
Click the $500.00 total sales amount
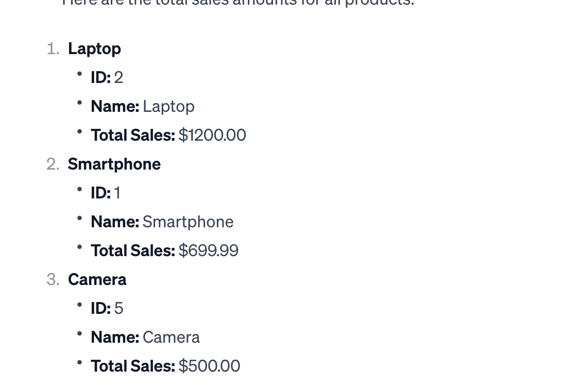pyautogui.click(x=209, y=366)
